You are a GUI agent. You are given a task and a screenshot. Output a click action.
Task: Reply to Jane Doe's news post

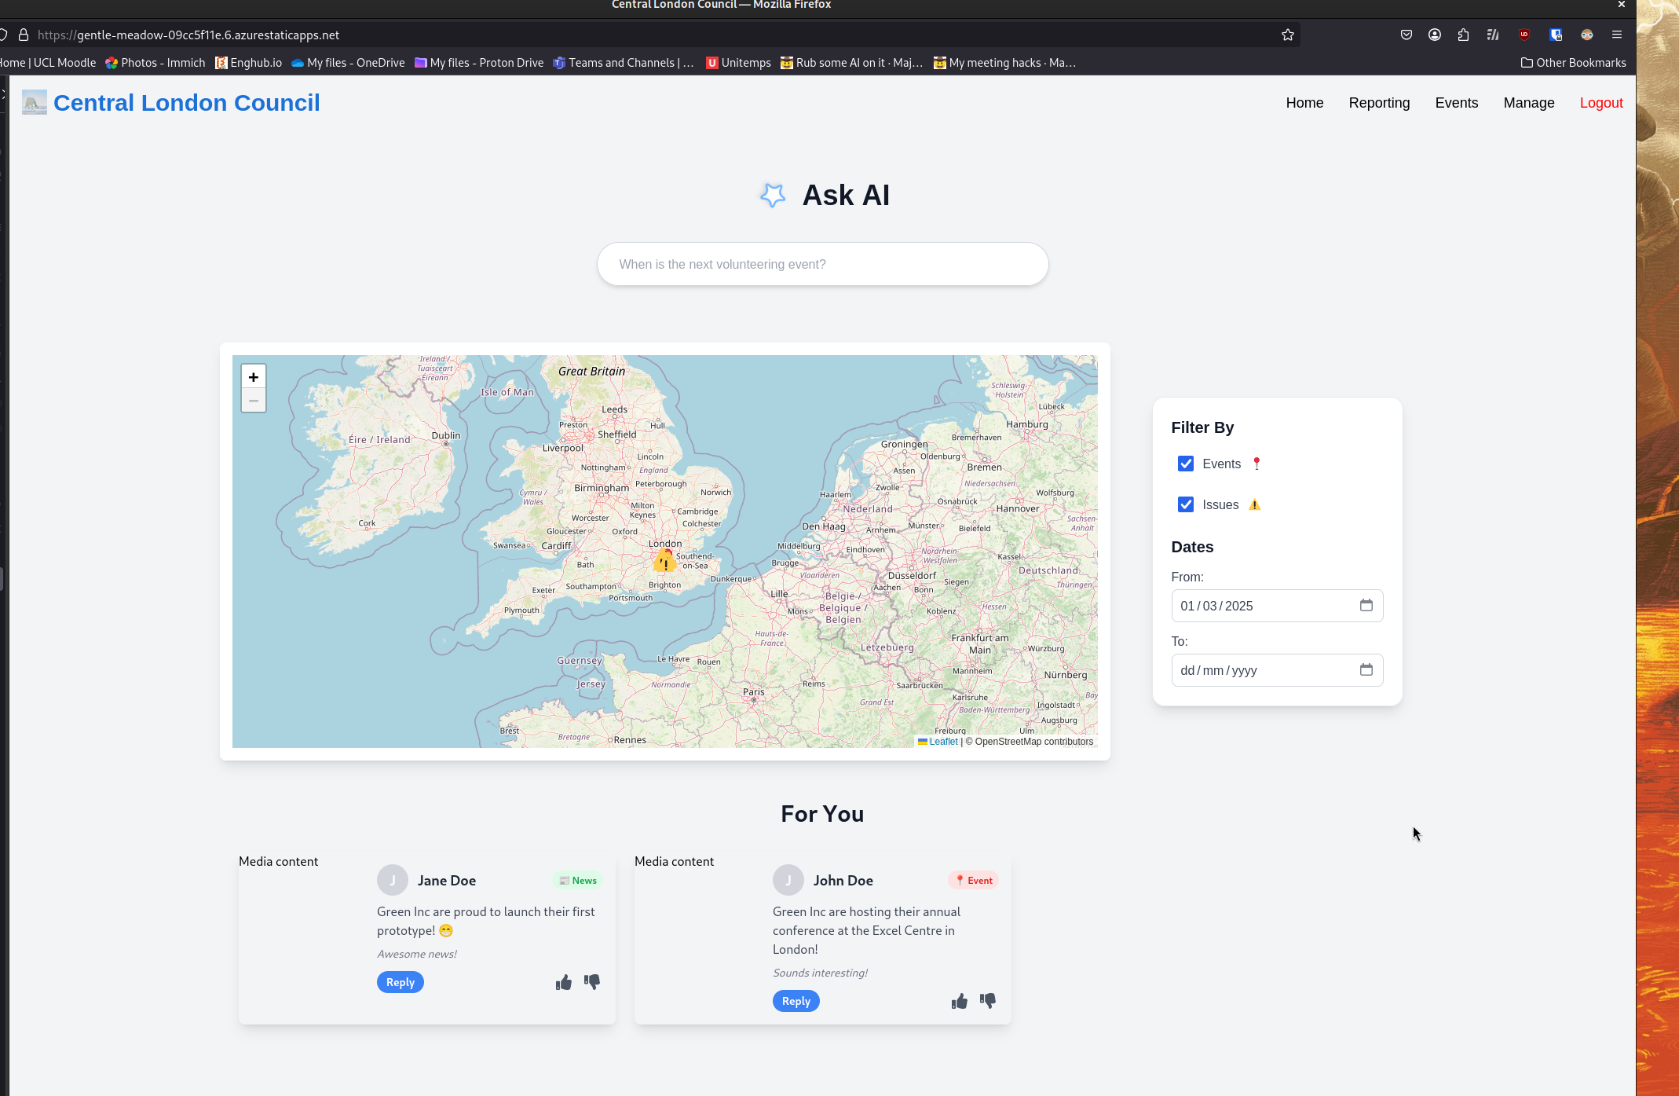pyautogui.click(x=400, y=982)
